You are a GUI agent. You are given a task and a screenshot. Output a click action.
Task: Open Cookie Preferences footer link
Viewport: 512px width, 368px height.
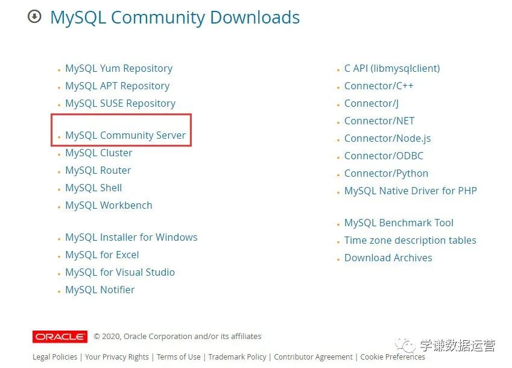(x=393, y=357)
